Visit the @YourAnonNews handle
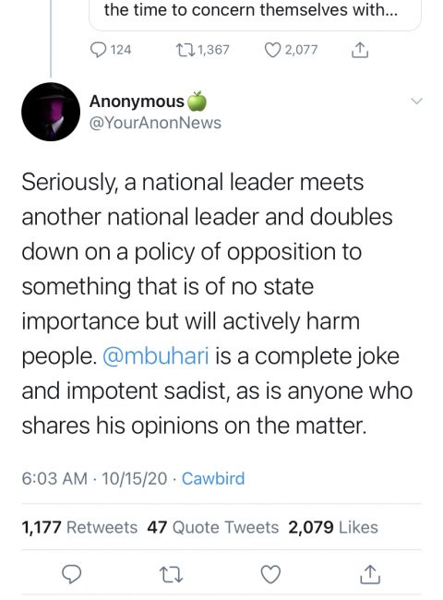 155,123
